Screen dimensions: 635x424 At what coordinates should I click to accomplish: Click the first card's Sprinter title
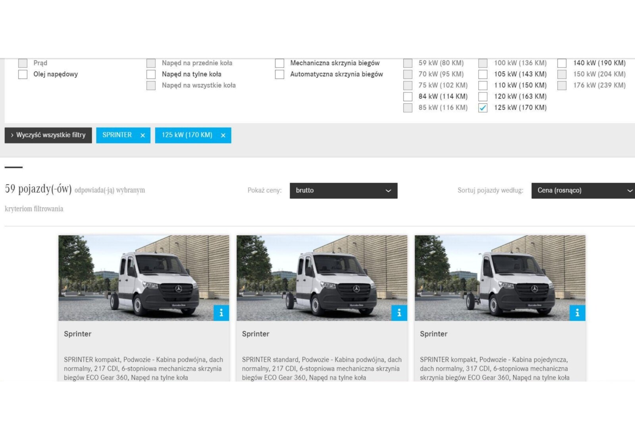tap(77, 334)
